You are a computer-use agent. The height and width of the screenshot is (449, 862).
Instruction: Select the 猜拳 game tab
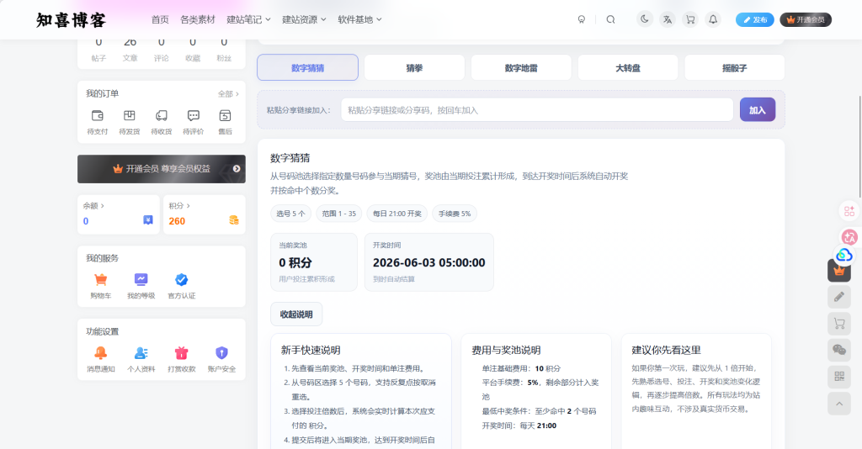click(x=414, y=67)
